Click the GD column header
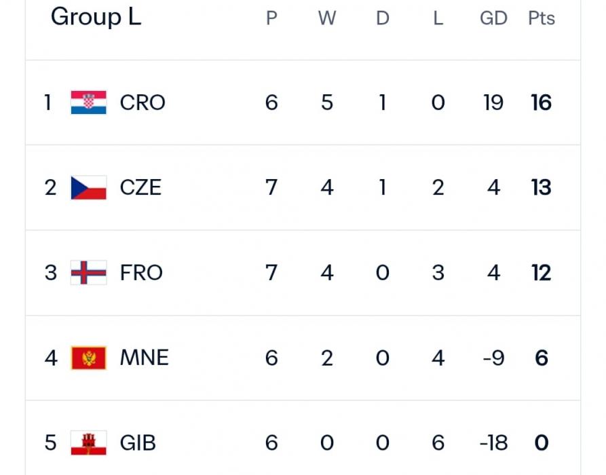The height and width of the screenshot is (475, 606). tap(493, 18)
